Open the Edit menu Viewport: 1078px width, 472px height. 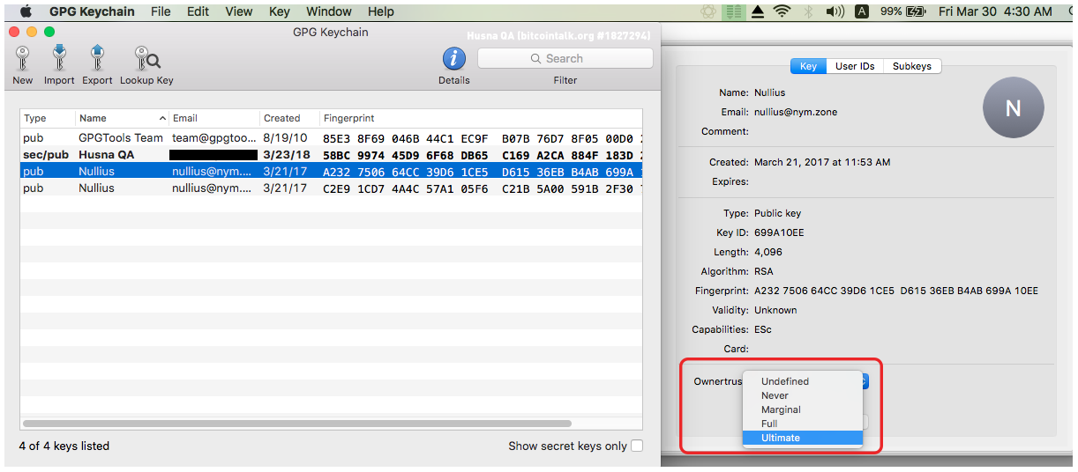point(198,11)
